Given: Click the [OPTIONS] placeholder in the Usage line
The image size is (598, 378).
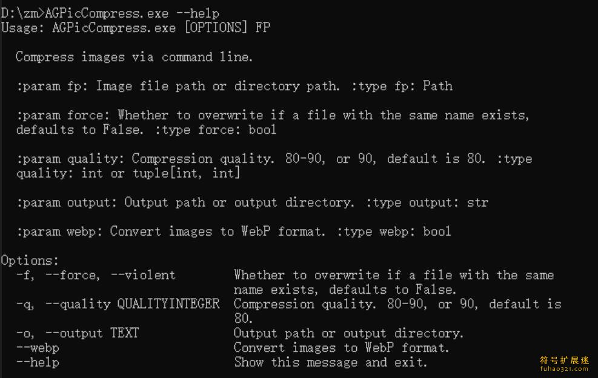Looking at the screenshot, I should pyautogui.click(x=216, y=28).
